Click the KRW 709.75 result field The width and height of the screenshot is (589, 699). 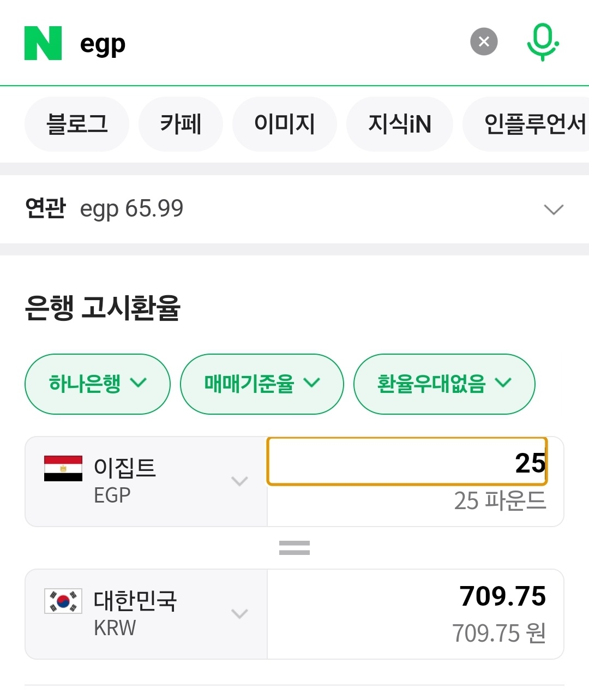click(x=416, y=614)
